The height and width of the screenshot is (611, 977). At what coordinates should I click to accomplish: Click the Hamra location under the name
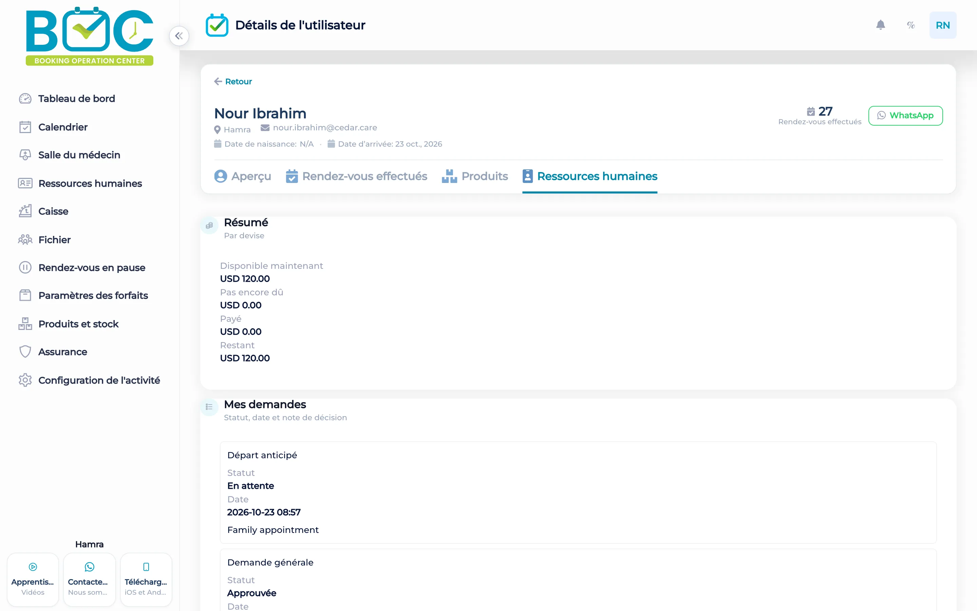coord(232,130)
